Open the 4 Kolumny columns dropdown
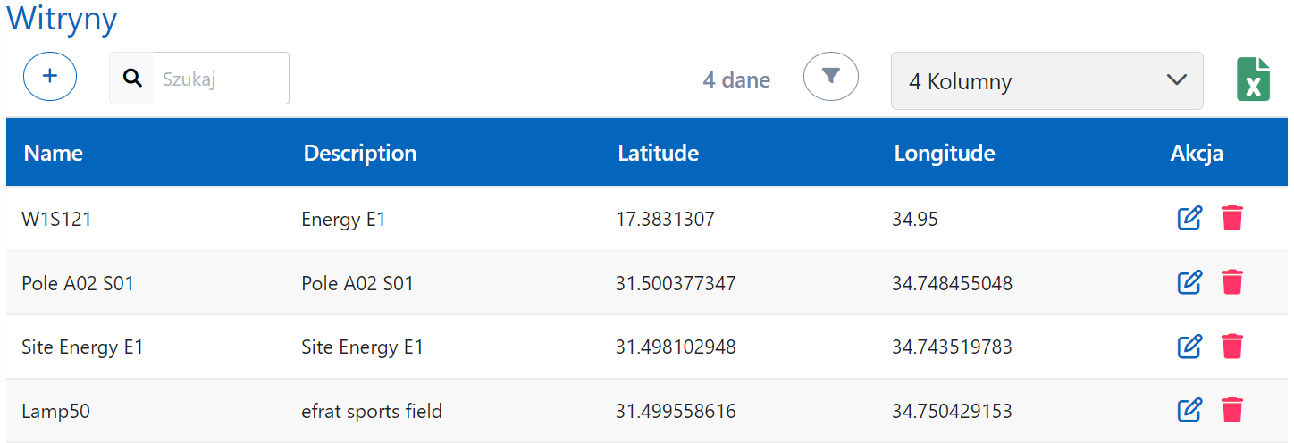 coord(1046,81)
